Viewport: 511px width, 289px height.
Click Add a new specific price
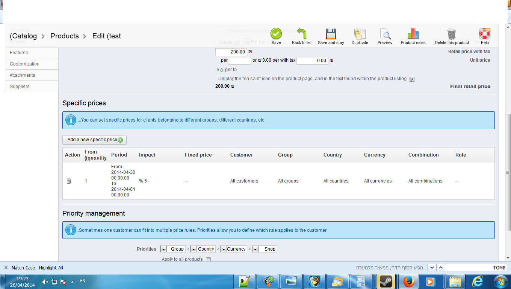coord(95,140)
